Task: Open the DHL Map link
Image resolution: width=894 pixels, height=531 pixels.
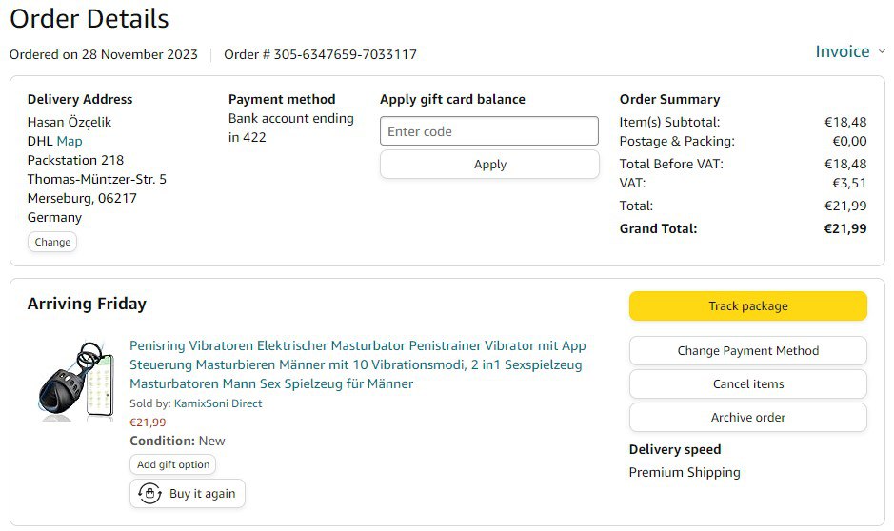Action: (x=70, y=141)
